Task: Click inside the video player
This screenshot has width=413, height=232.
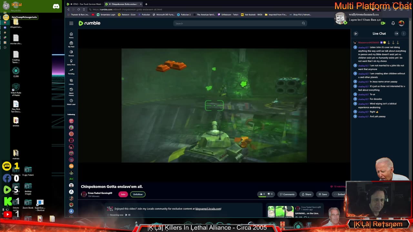Action: coord(214,105)
